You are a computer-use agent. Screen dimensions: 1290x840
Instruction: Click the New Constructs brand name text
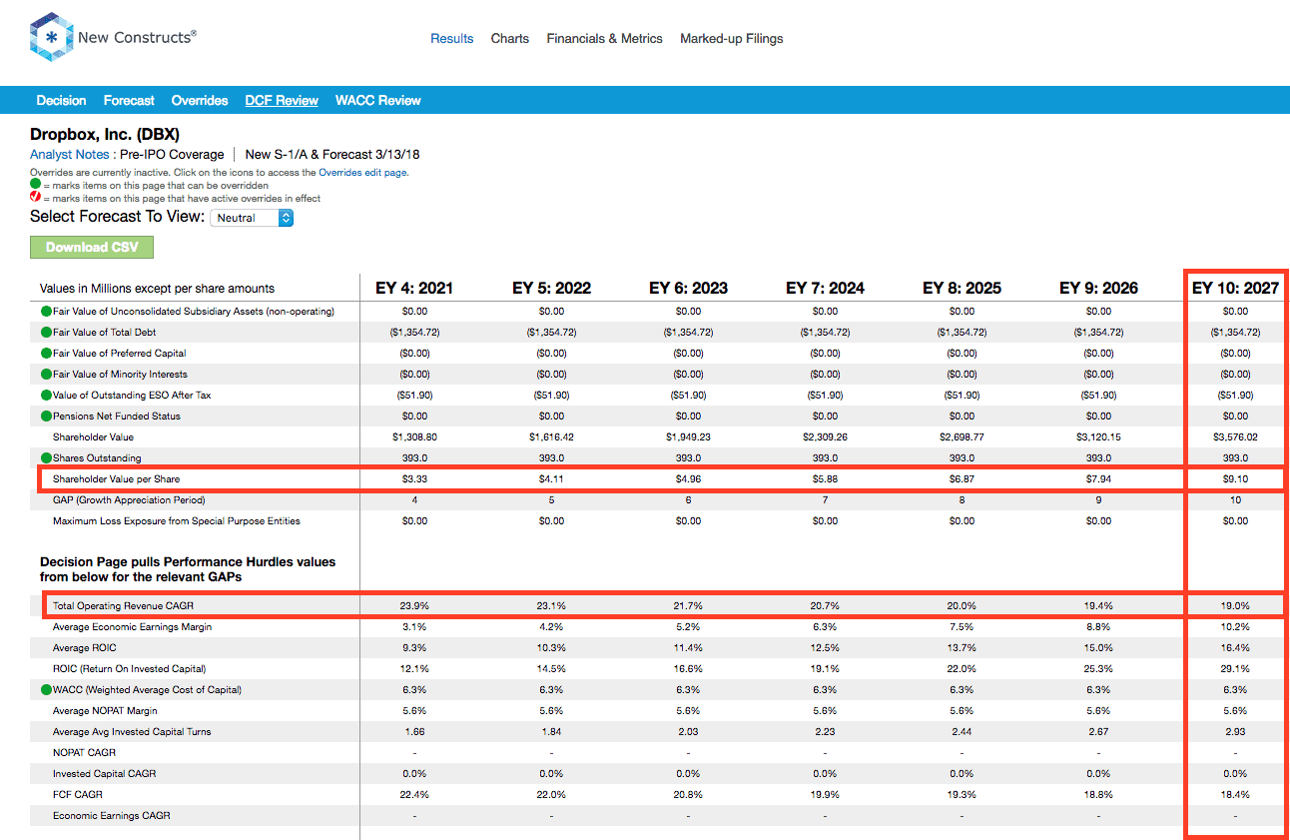pos(137,37)
